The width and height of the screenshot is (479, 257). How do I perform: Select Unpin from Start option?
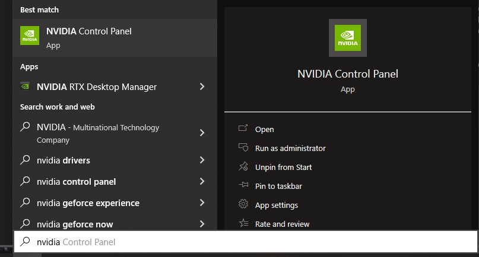click(x=283, y=167)
